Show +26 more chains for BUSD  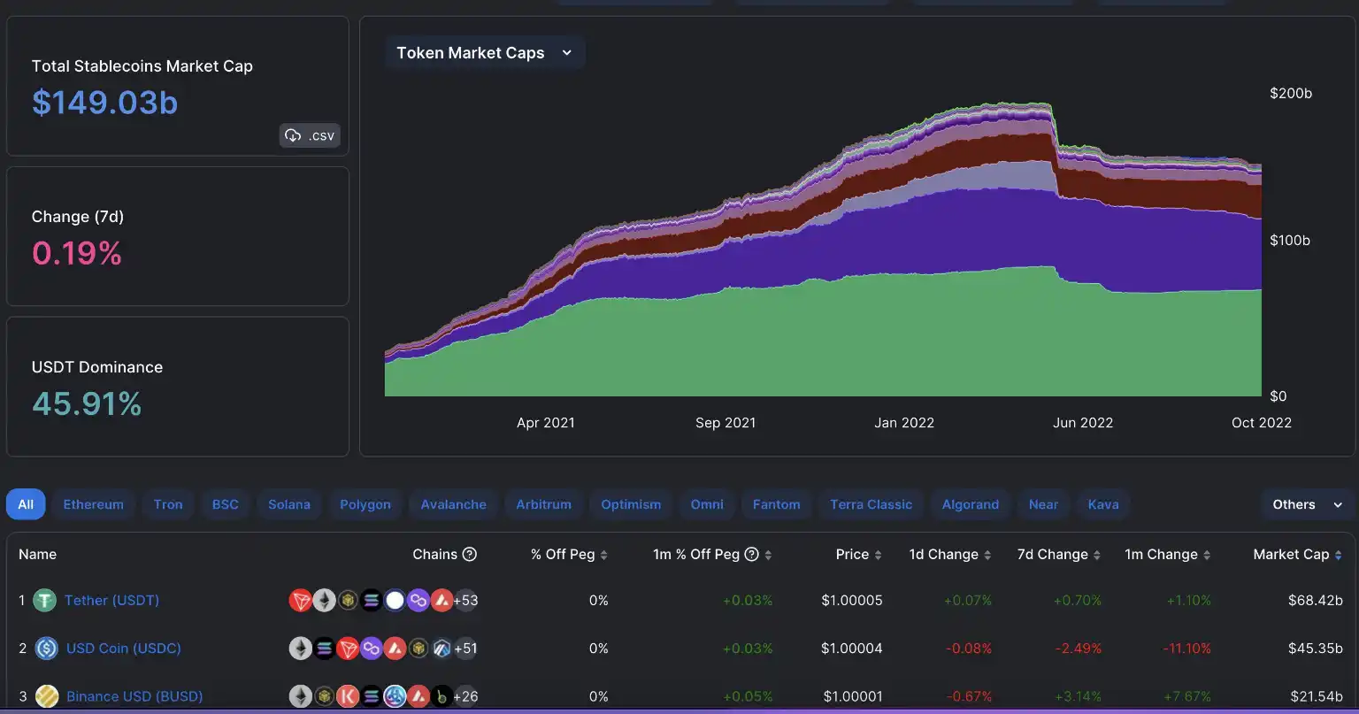(465, 696)
